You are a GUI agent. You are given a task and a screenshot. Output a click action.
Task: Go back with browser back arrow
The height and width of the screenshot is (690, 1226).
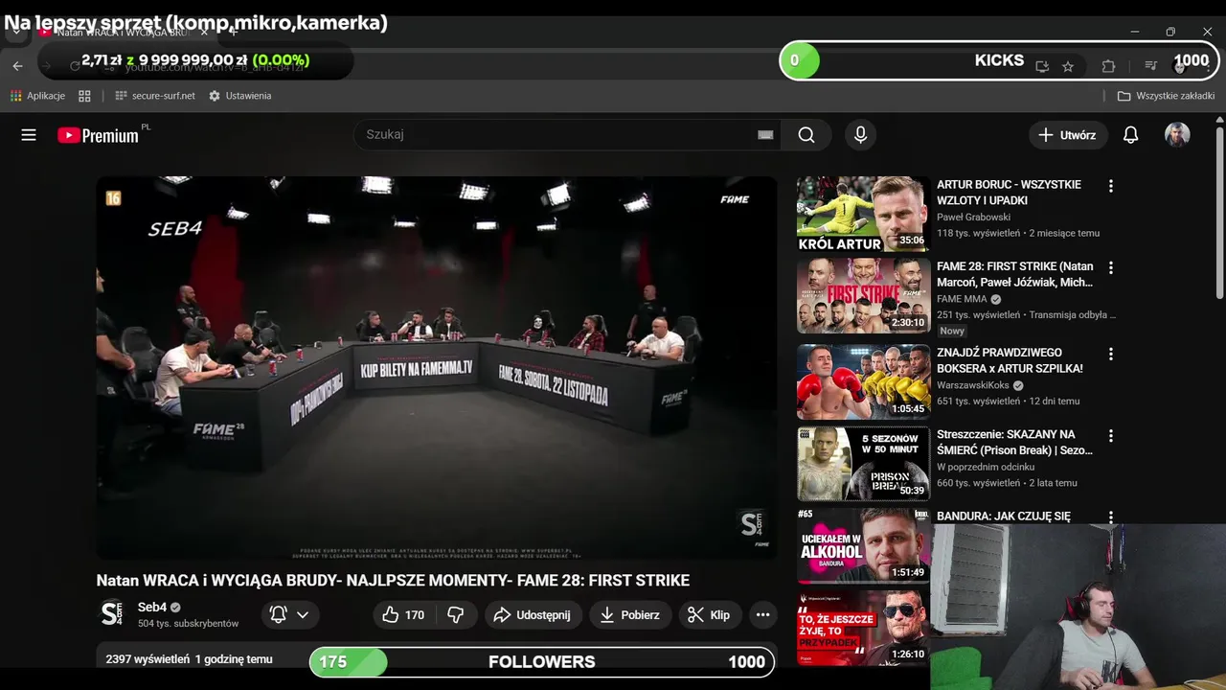[x=17, y=66]
